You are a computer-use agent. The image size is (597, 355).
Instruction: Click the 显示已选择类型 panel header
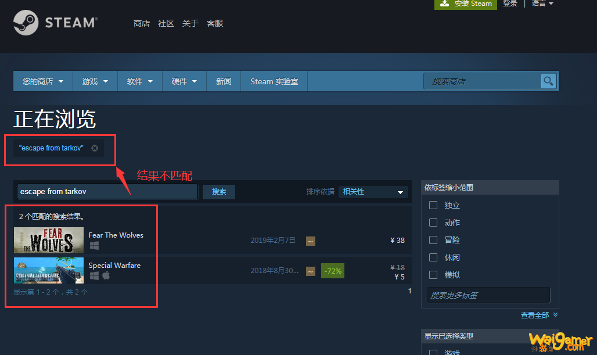pyautogui.click(x=490, y=336)
